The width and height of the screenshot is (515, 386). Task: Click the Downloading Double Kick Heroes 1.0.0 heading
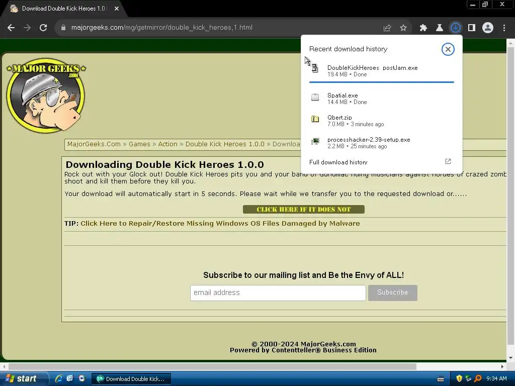[164, 164]
